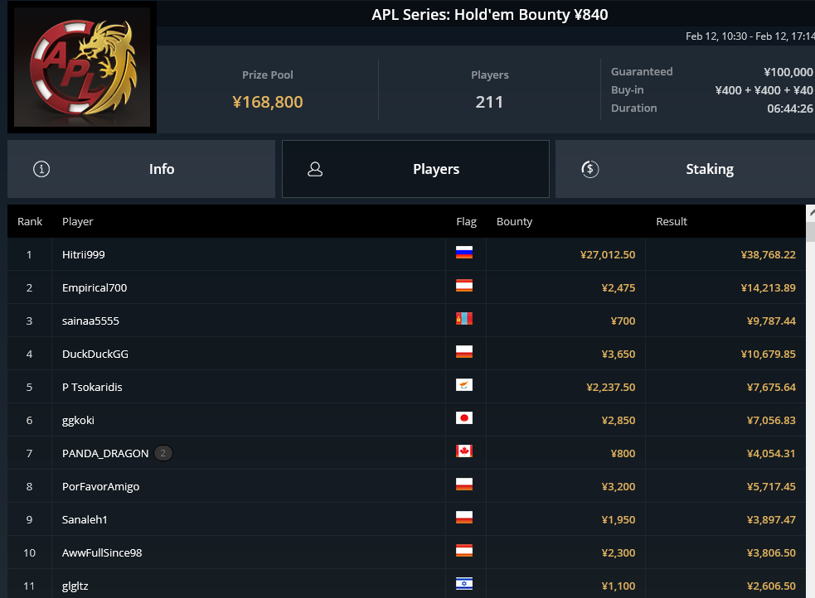The image size is (815, 598).
Task: Click the Mongolian flag for sainaa5555
Action: 464,319
